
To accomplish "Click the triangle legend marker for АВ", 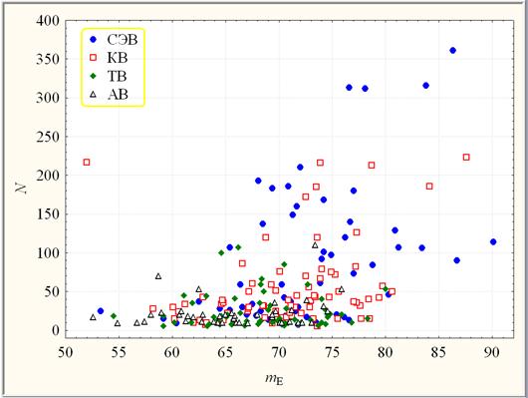I will click(94, 95).
